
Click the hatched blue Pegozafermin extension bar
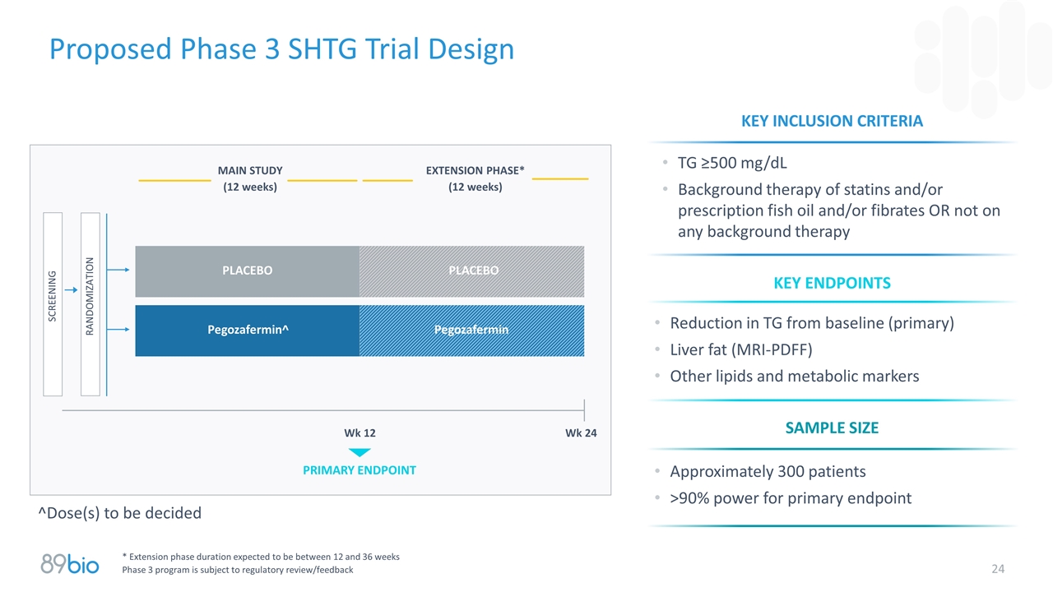click(x=472, y=331)
